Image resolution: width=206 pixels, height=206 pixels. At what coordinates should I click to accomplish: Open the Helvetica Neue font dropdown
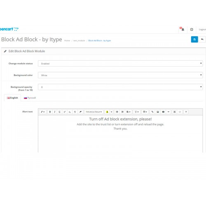(x=94, y=112)
